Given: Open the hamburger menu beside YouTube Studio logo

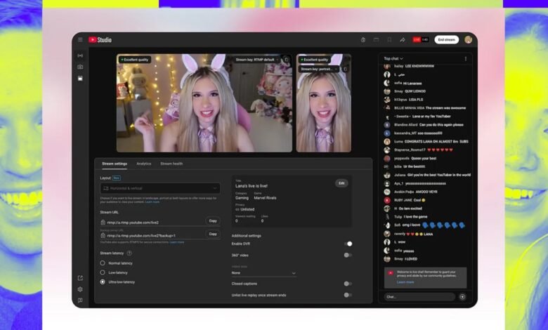Looking at the screenshot, I should [x=80, y=40].
